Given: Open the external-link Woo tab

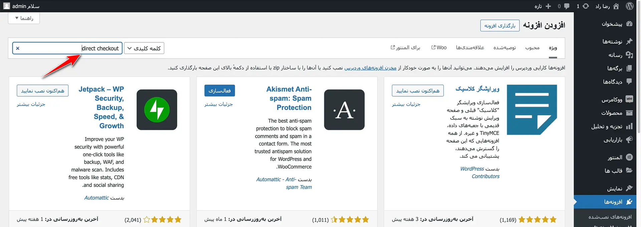Looking at the screenshot, I should (439, 47).
